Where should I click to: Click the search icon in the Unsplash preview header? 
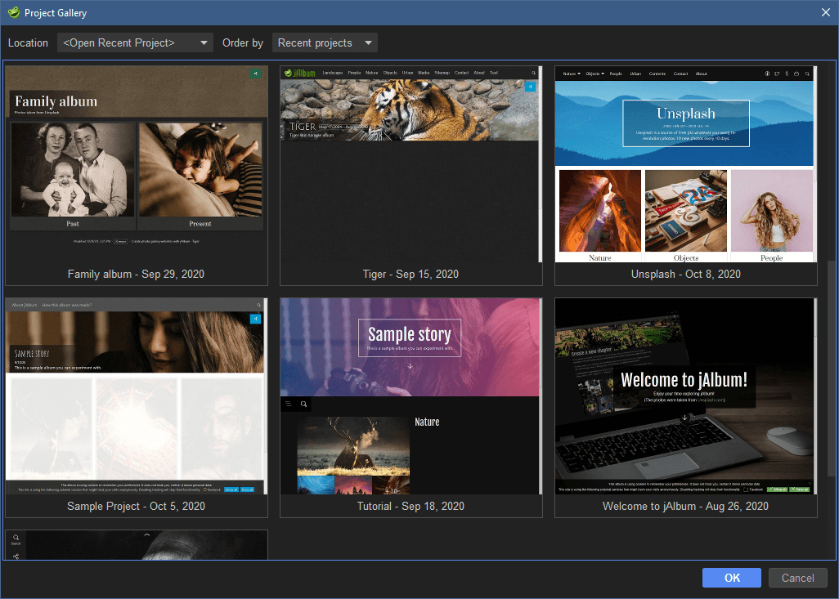coord(808,73)
